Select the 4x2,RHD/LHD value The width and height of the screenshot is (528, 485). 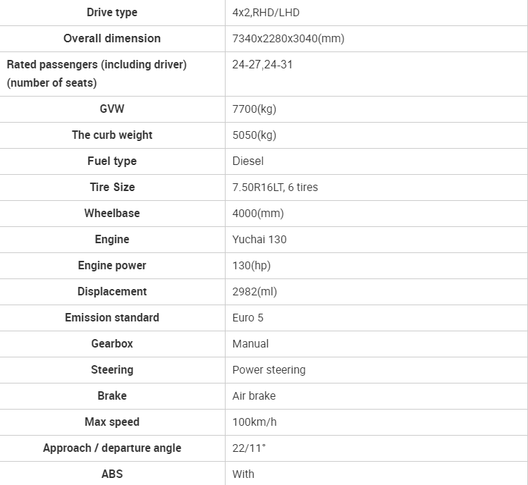pos(266,13)
